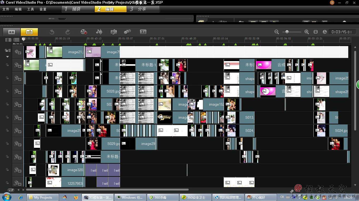Screen dimensions: 359x201
Task: Toggle visibility of overlay track 2
Action: [18, 78]
